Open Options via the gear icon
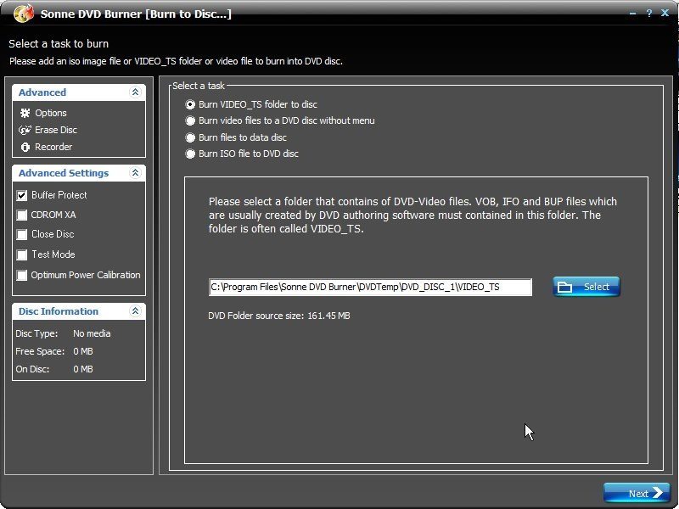This screenshot has width=679, height=509. [25, 113]
